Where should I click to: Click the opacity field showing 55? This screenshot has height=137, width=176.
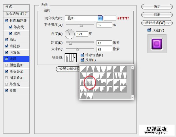click(x=104, y=25)
